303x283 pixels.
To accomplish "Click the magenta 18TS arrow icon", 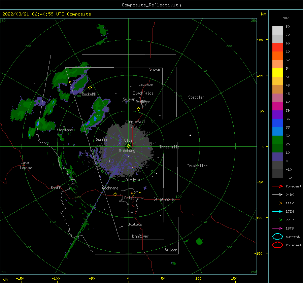I will (277, 228).
